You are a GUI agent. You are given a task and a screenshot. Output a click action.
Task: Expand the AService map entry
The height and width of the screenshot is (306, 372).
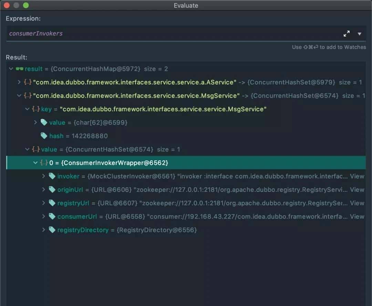(x=19, y=82)
